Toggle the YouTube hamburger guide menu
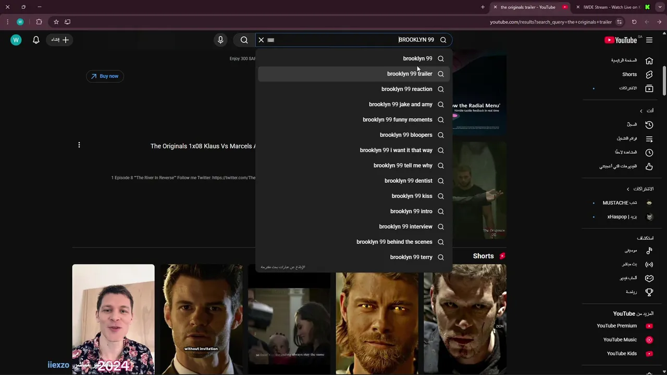This screenshot has width=667, height=375. 649,40
